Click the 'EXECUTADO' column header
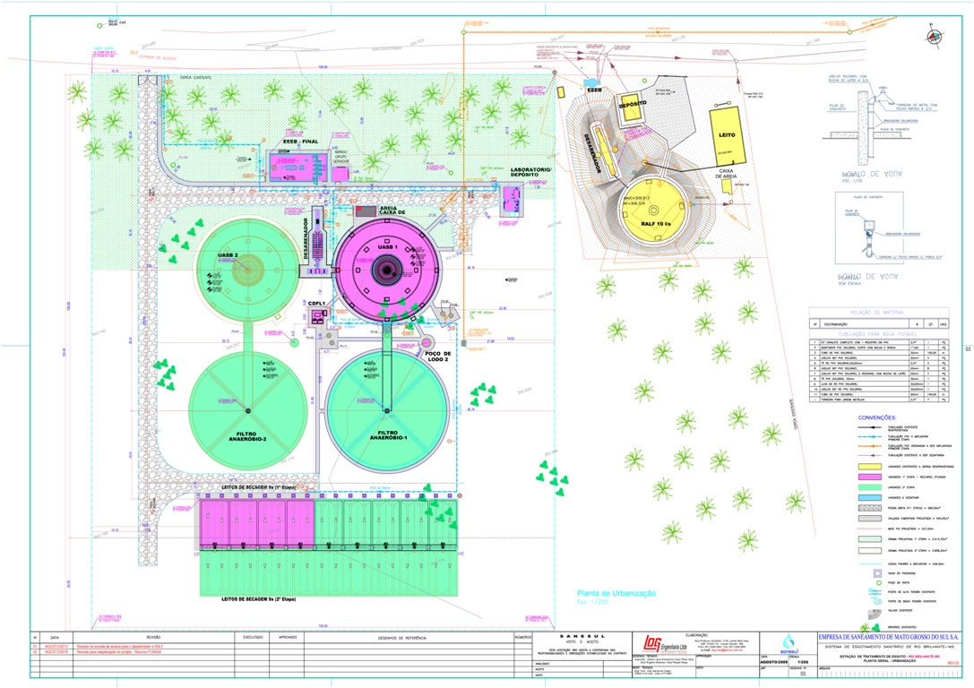Viewport: 974px width, 688px height. (x=253, y=637)
